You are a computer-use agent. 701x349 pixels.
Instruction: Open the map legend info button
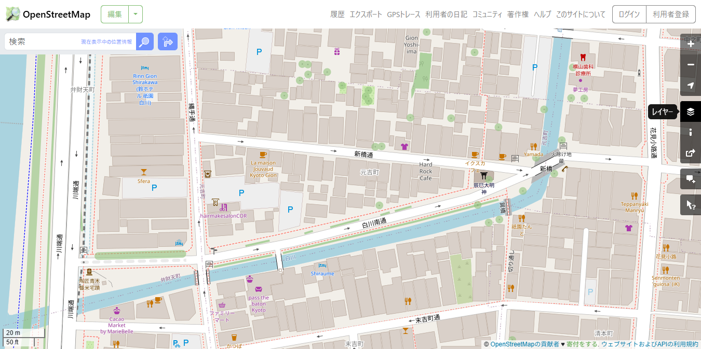pos(691,132)
